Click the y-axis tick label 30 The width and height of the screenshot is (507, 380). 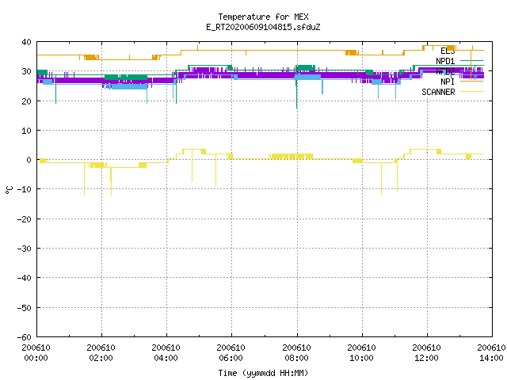point(26,71)
